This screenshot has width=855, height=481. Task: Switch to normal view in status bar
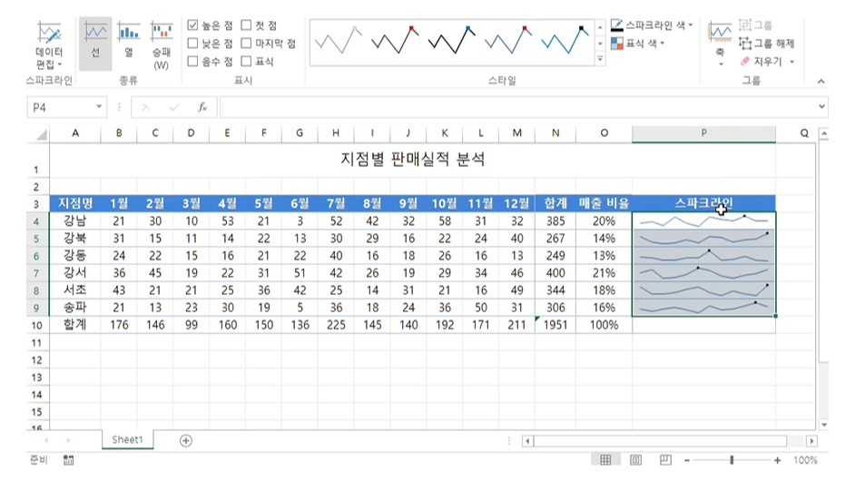[605, 460]
